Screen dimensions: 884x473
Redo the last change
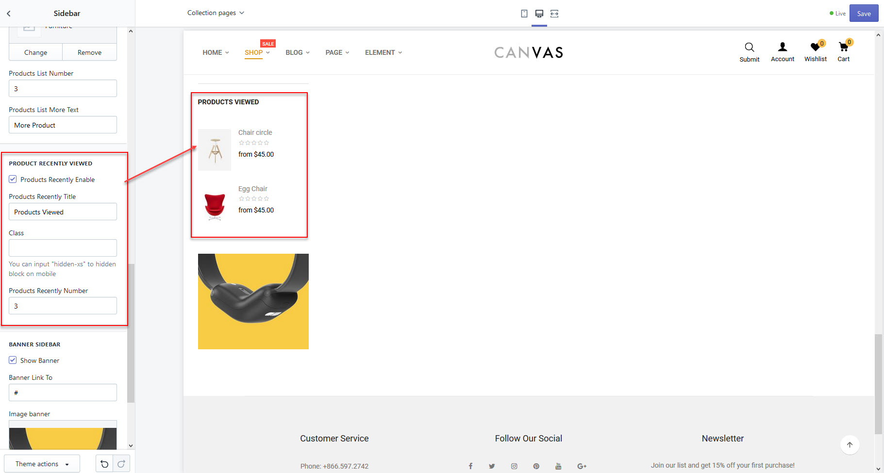pos(121,464)
